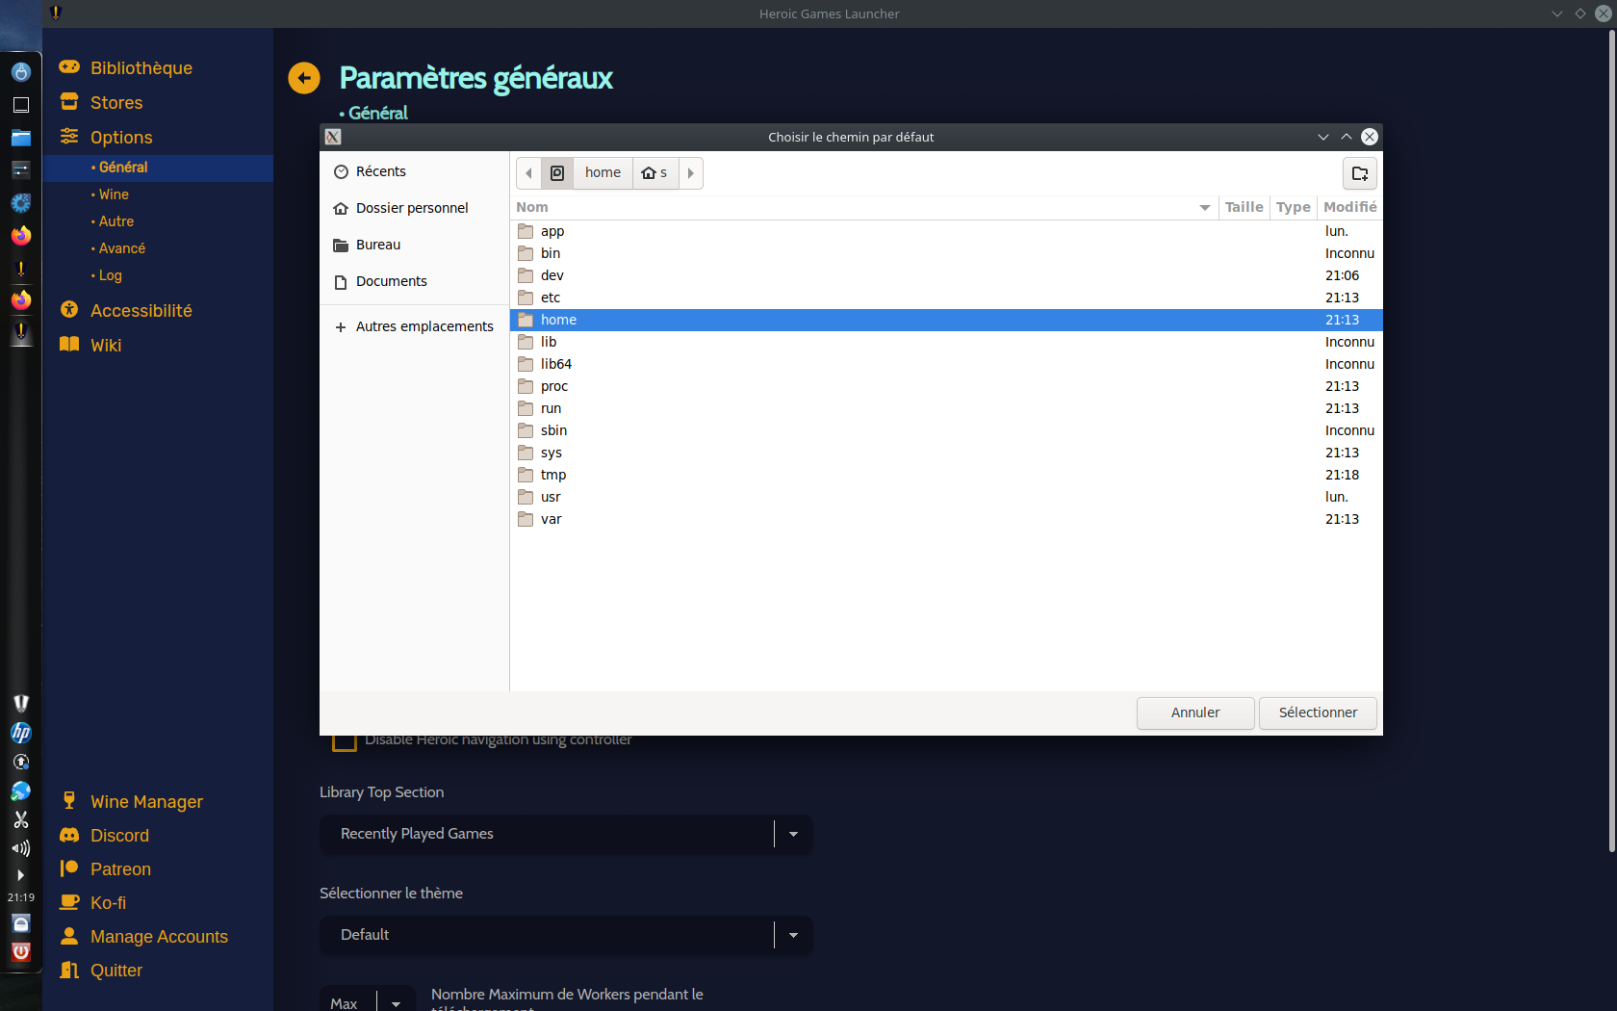1617x1011 pixels.
Task: Select the 'bin' folder row
Action: (x=946, y=253)
